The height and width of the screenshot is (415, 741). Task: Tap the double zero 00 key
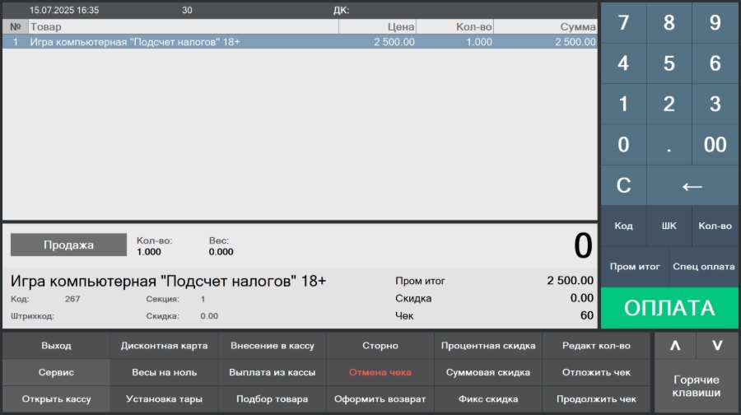715,145
